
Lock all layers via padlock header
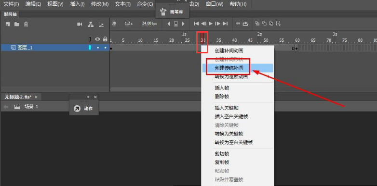click(x=105, y=39)
